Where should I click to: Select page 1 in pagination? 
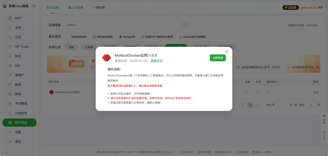pos(250,105)
